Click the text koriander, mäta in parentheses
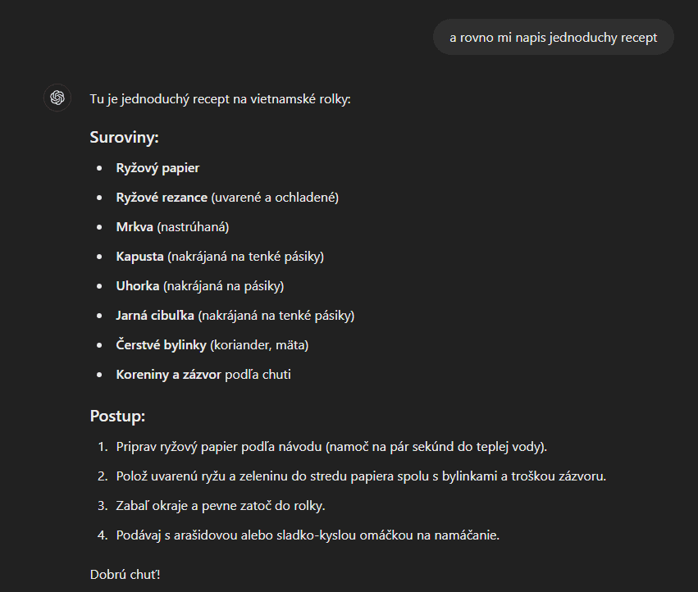The height and width of the screenshot is (592, 698). (x=259, y=345)
